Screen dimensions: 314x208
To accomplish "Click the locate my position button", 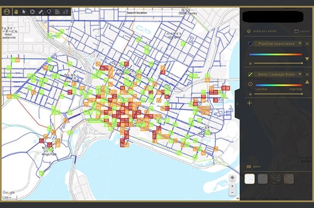I will point(232,177).
